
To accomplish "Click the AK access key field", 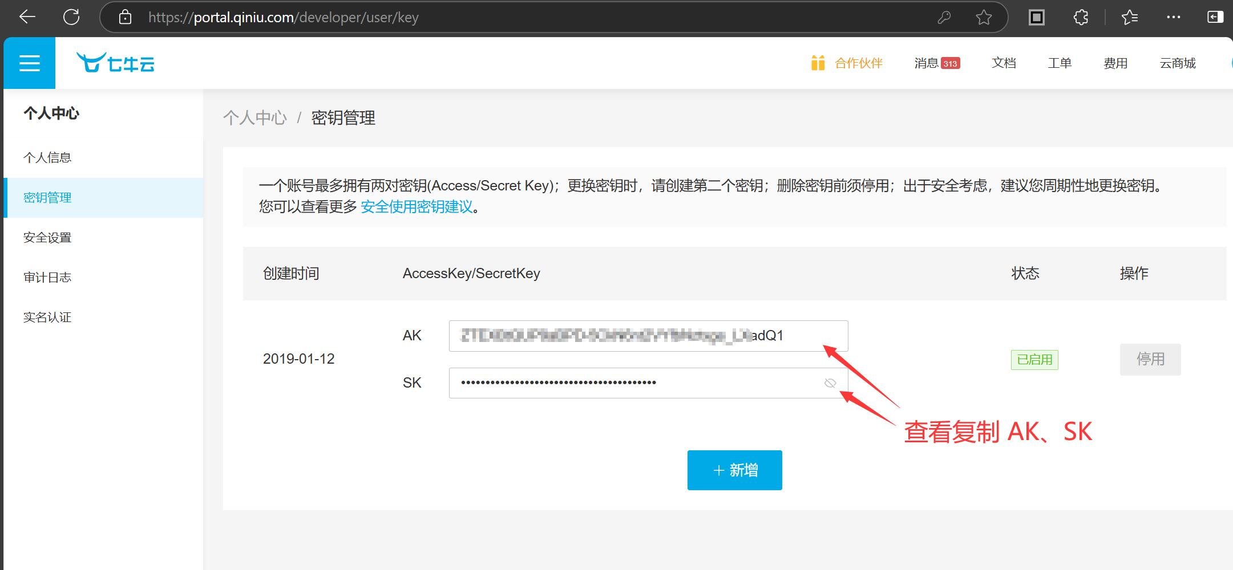I will coord(648,336).
